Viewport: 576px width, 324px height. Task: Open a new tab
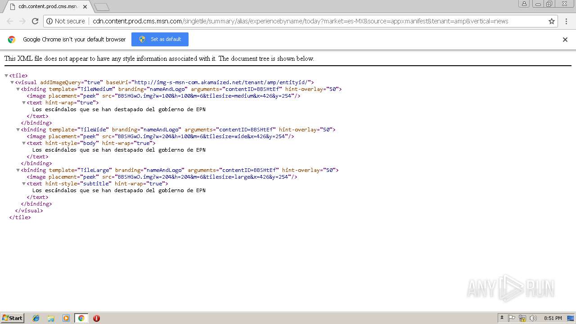(102, 7)
